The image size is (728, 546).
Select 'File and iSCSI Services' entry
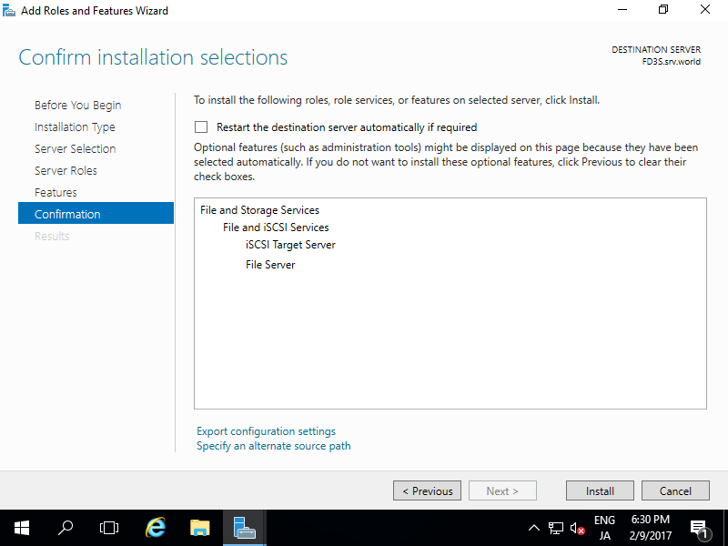(x=276, y=227)
